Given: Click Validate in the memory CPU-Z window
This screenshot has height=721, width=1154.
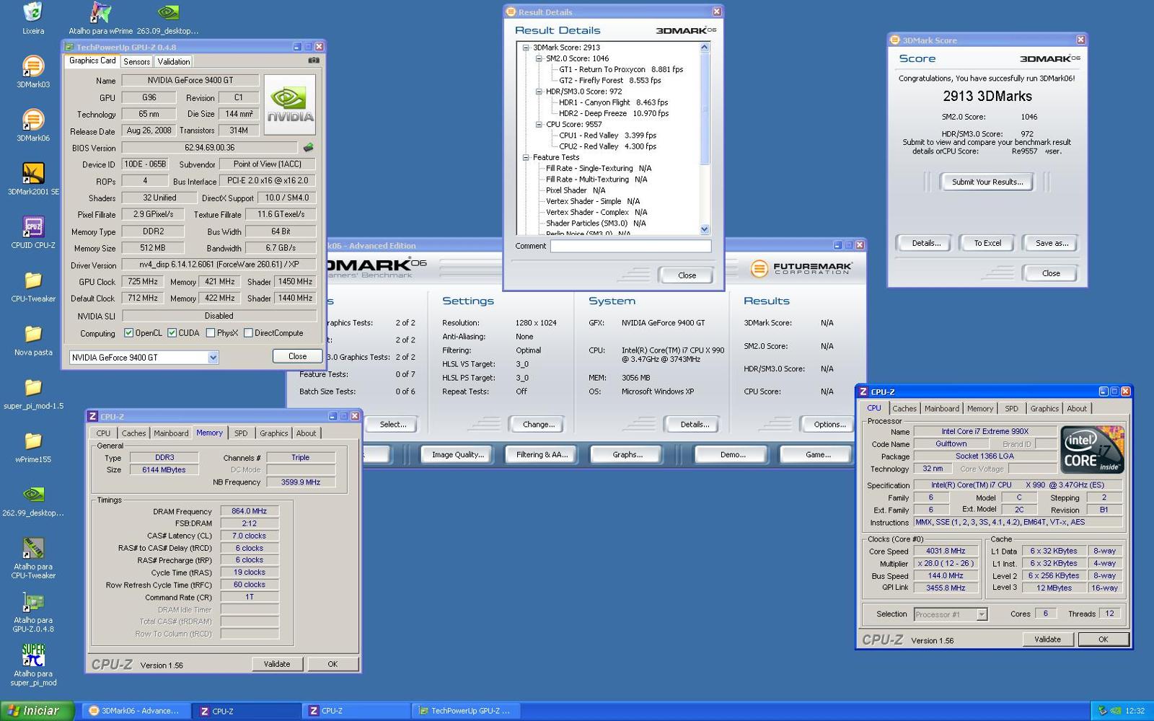Looking at the screenshot, I should pos(277,664).
